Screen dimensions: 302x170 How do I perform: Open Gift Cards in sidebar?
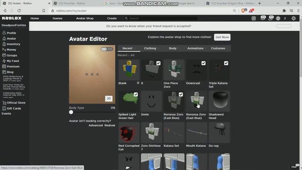coord(12,108)
